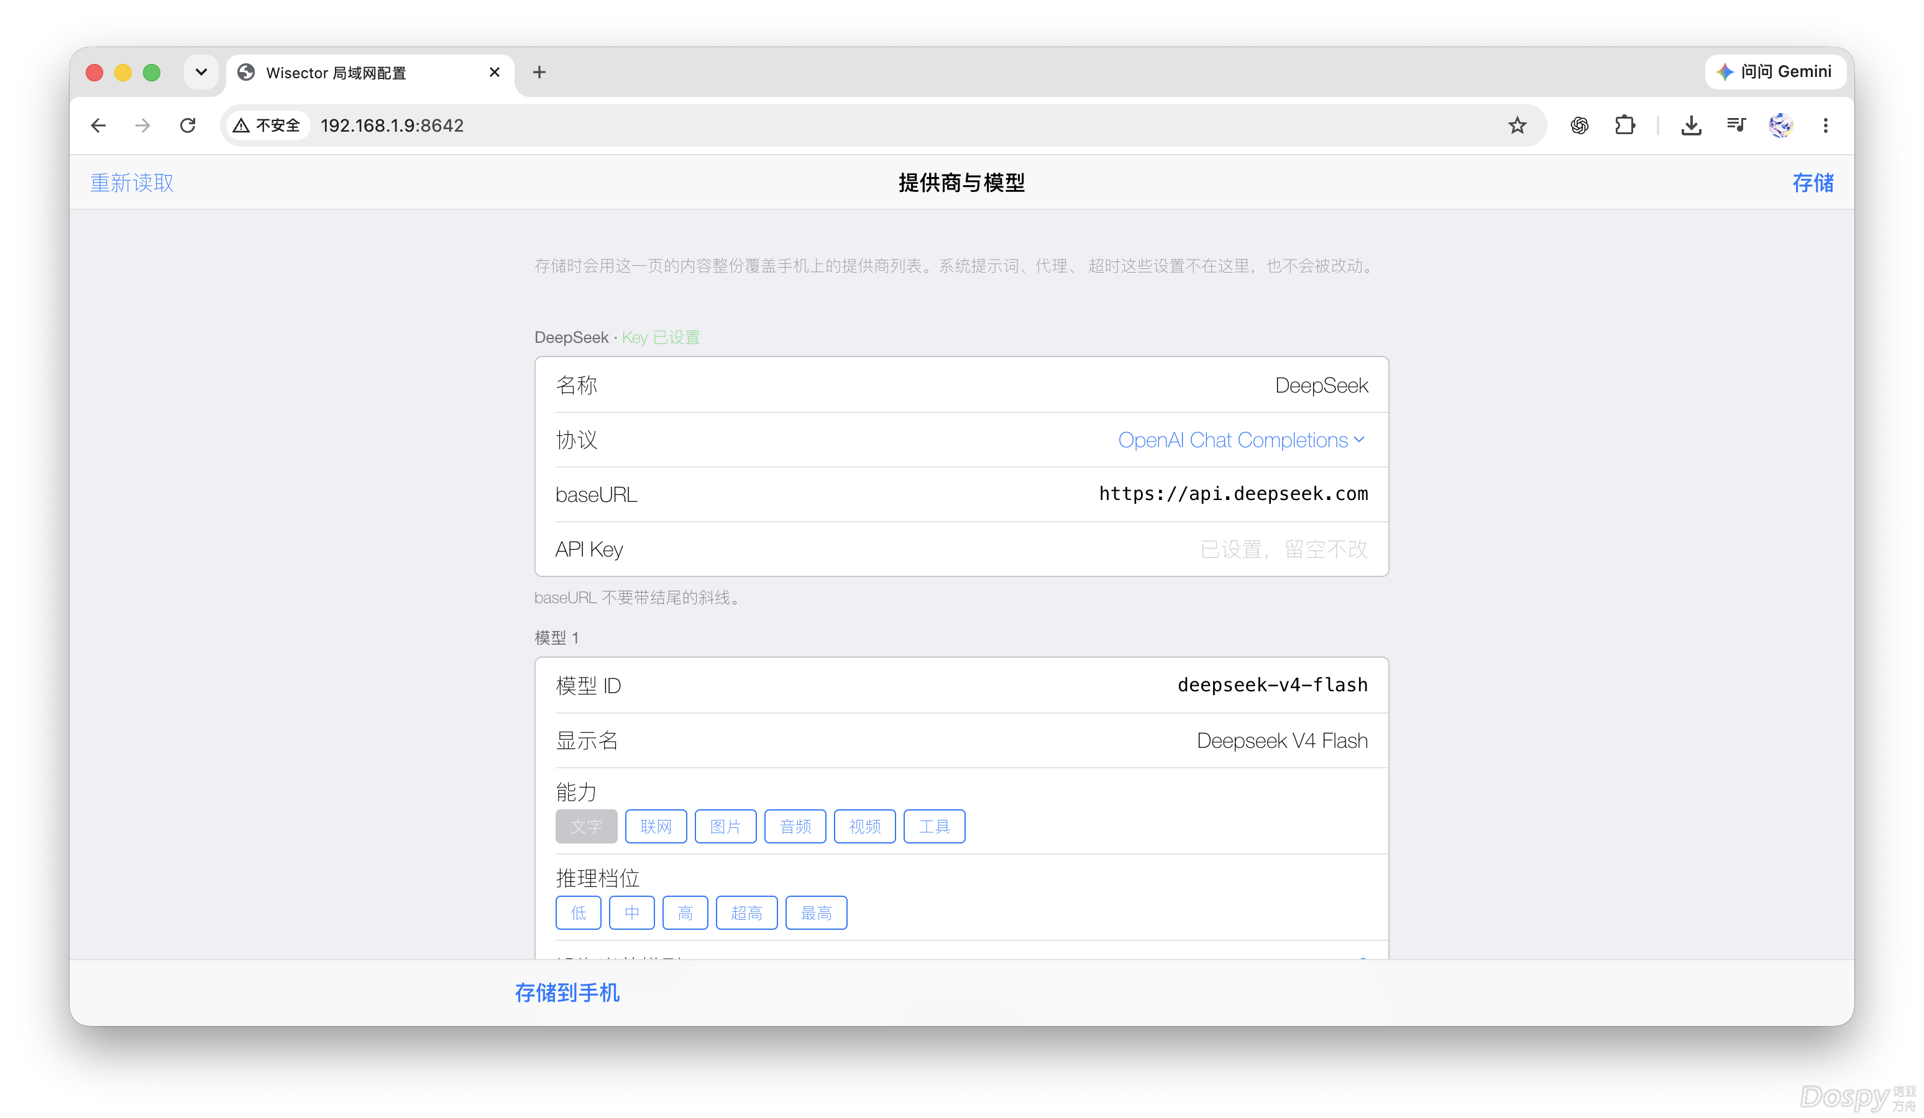
Task: Open the tab search dropdown arrow
Action: [201, 71]
